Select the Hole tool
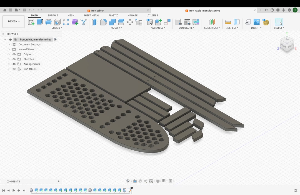Screen dimensions: 300x195 coord(57,22)
